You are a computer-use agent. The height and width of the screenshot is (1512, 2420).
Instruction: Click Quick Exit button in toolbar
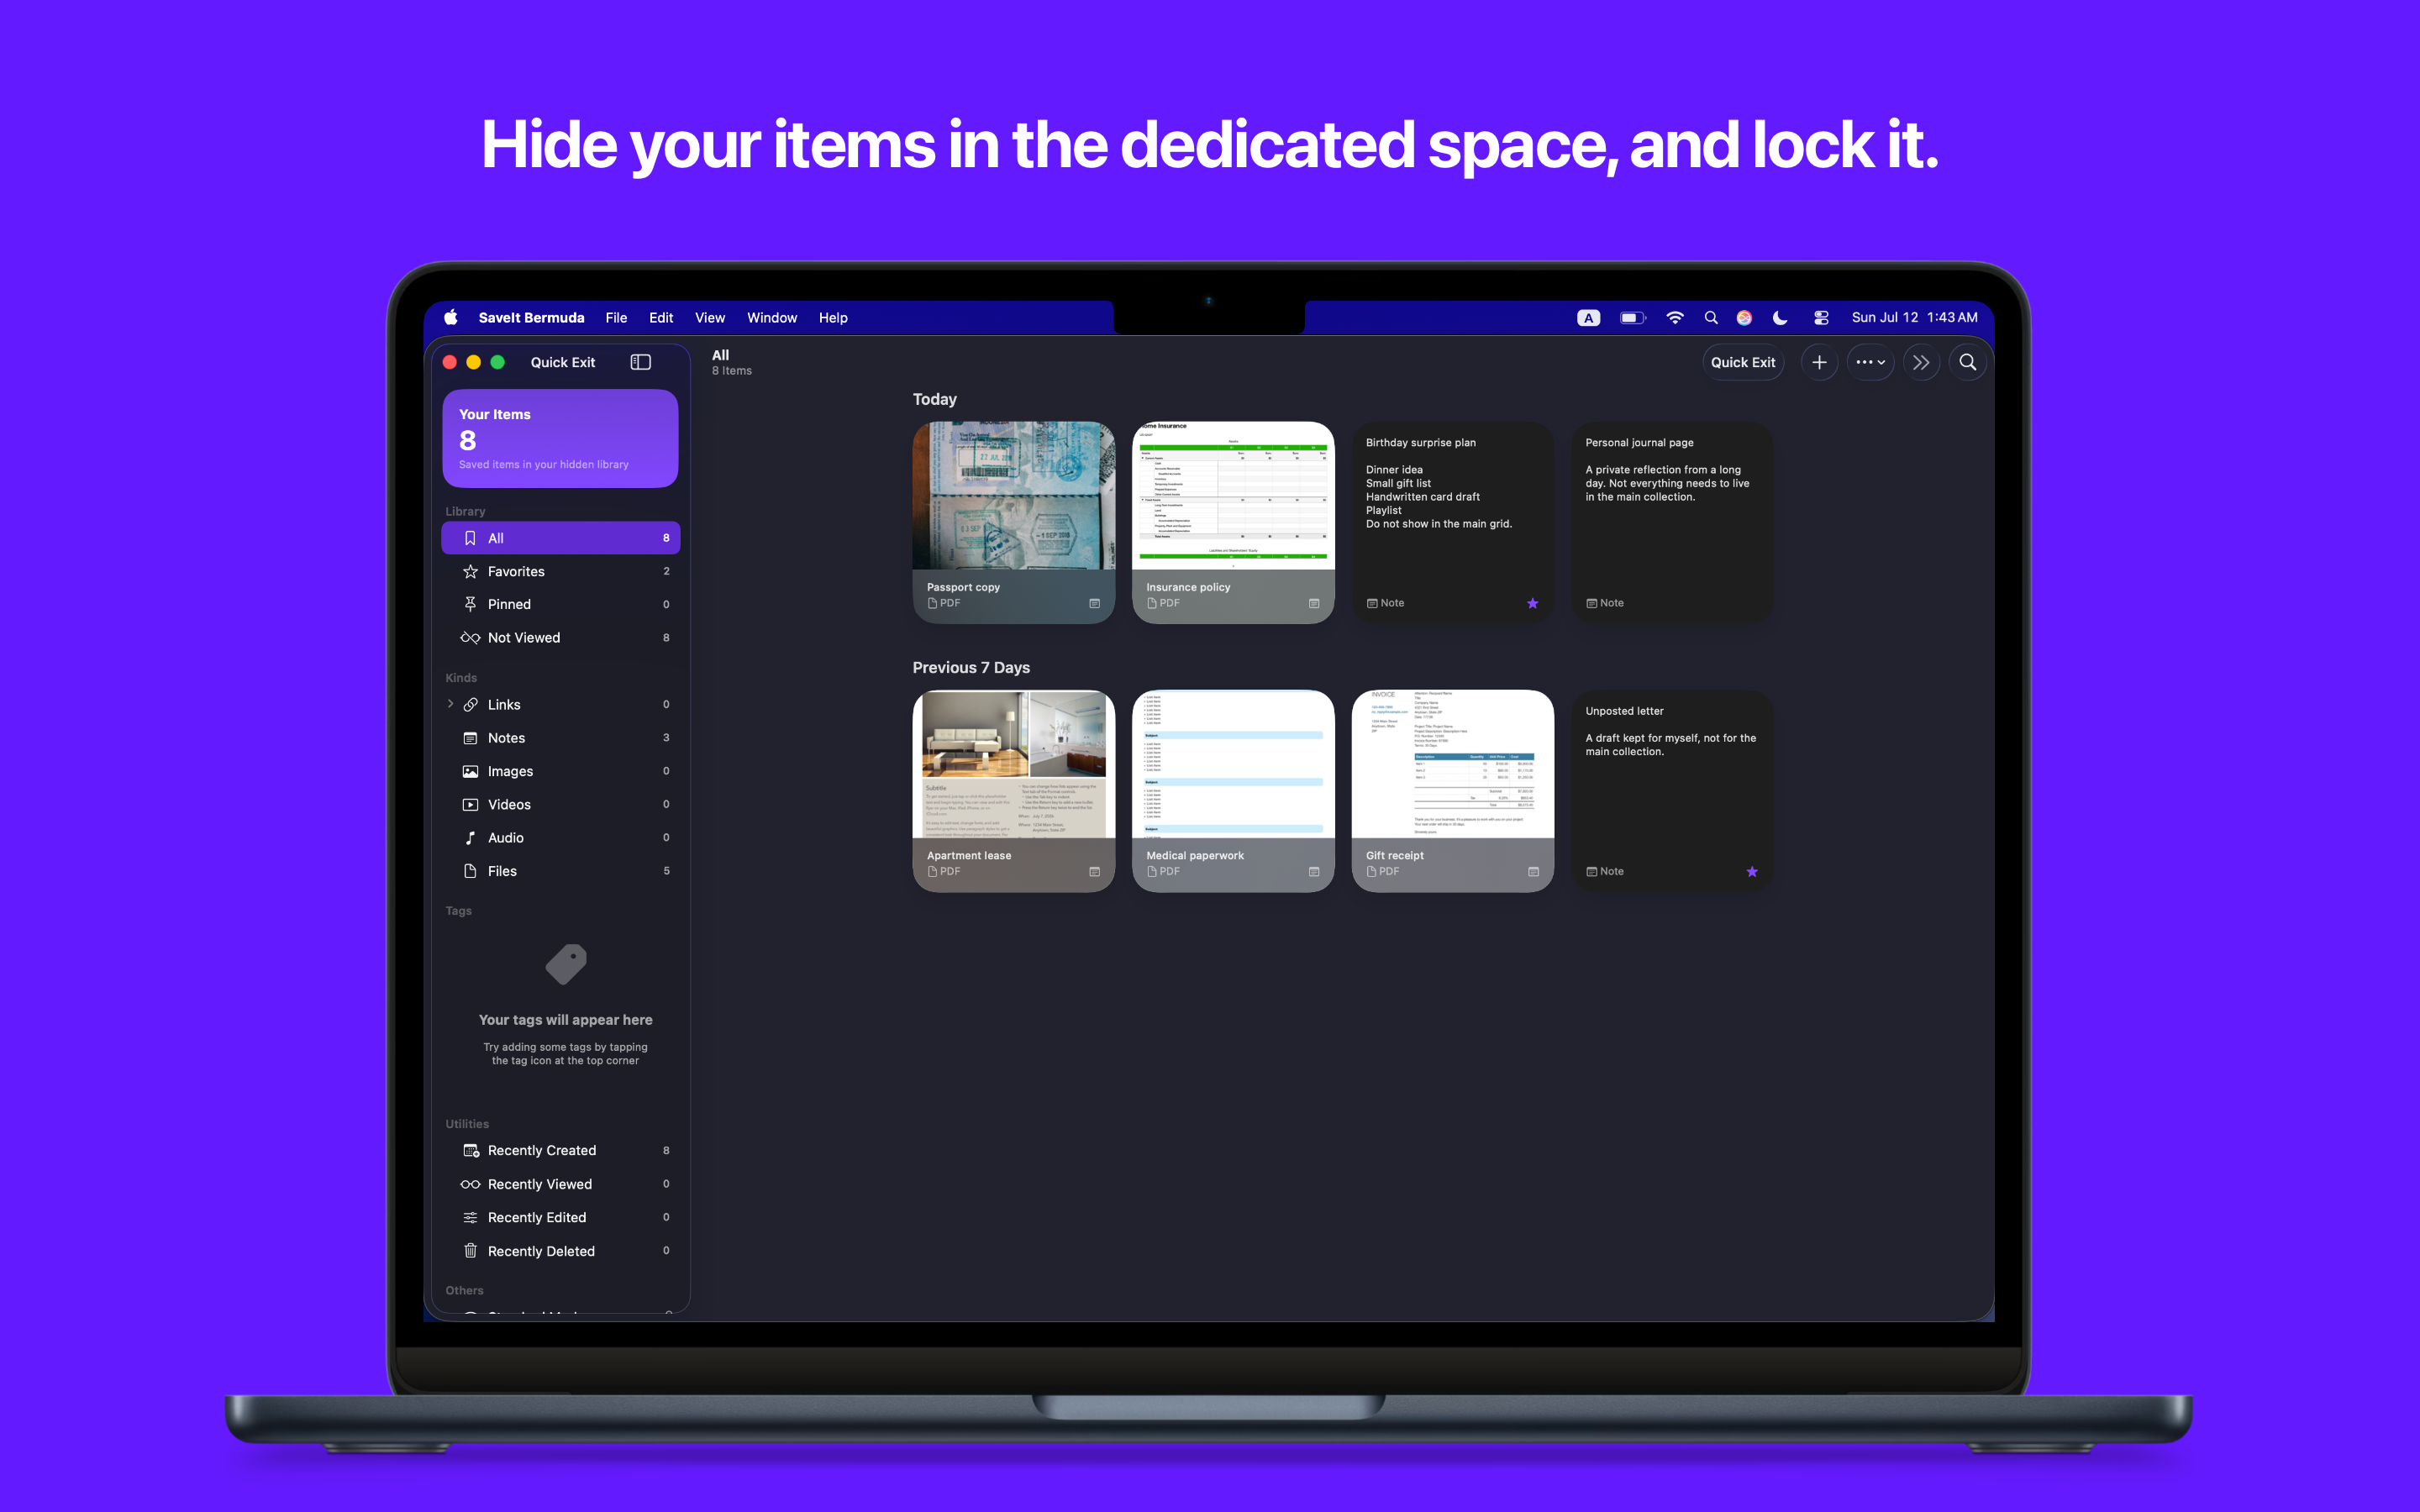click(x=1743, y=362)
